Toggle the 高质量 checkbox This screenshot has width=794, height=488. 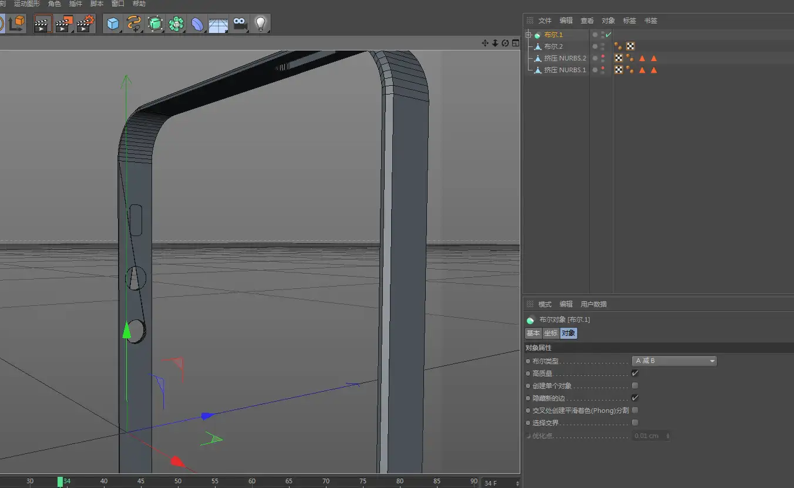tap(635, 373)
